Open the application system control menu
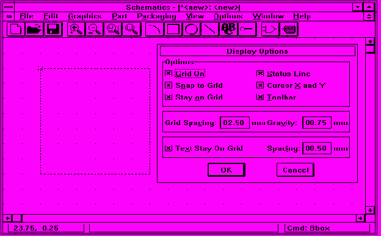This screenshot has width=381, height=236. pyautogui.click(x=9, y=7)
